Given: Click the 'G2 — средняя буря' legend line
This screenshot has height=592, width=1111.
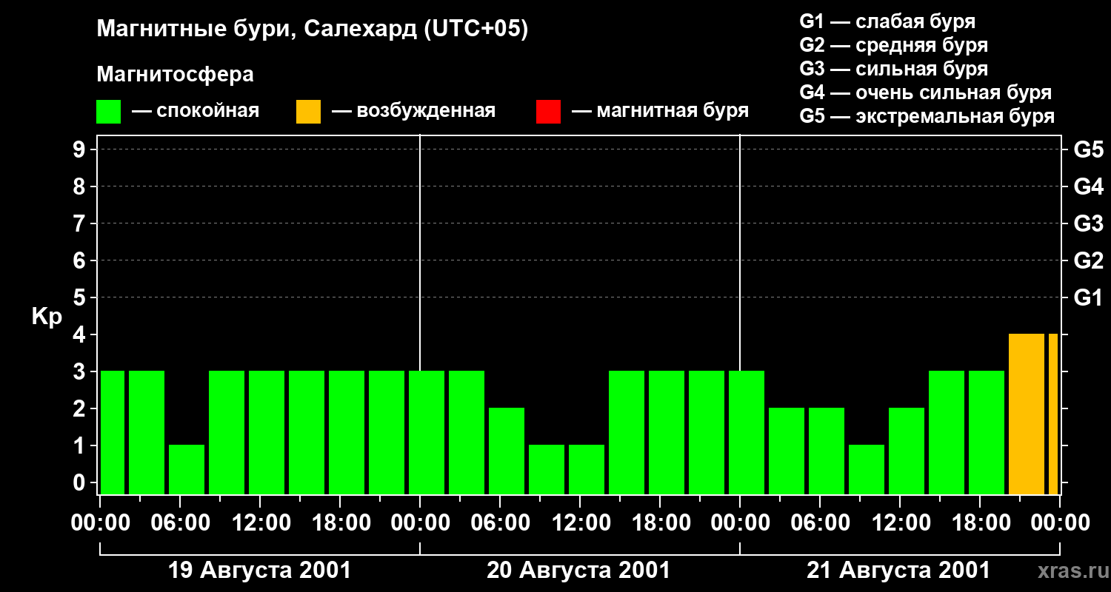Looking at the screenshot, I should point(893,46).
